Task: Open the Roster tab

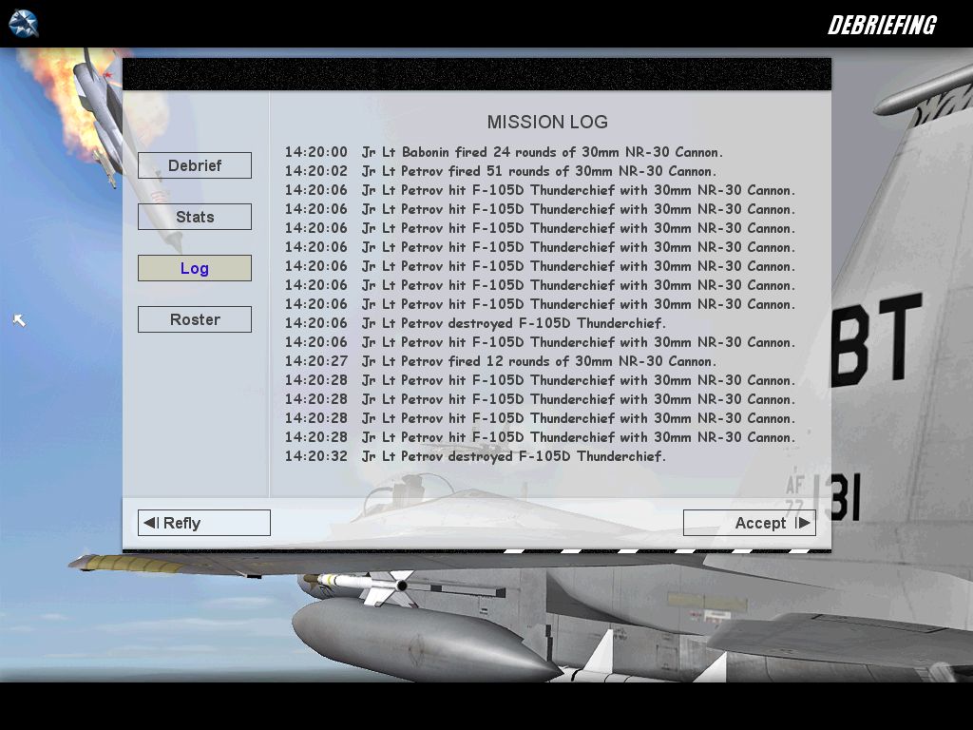Action: [x=194, y=319]
